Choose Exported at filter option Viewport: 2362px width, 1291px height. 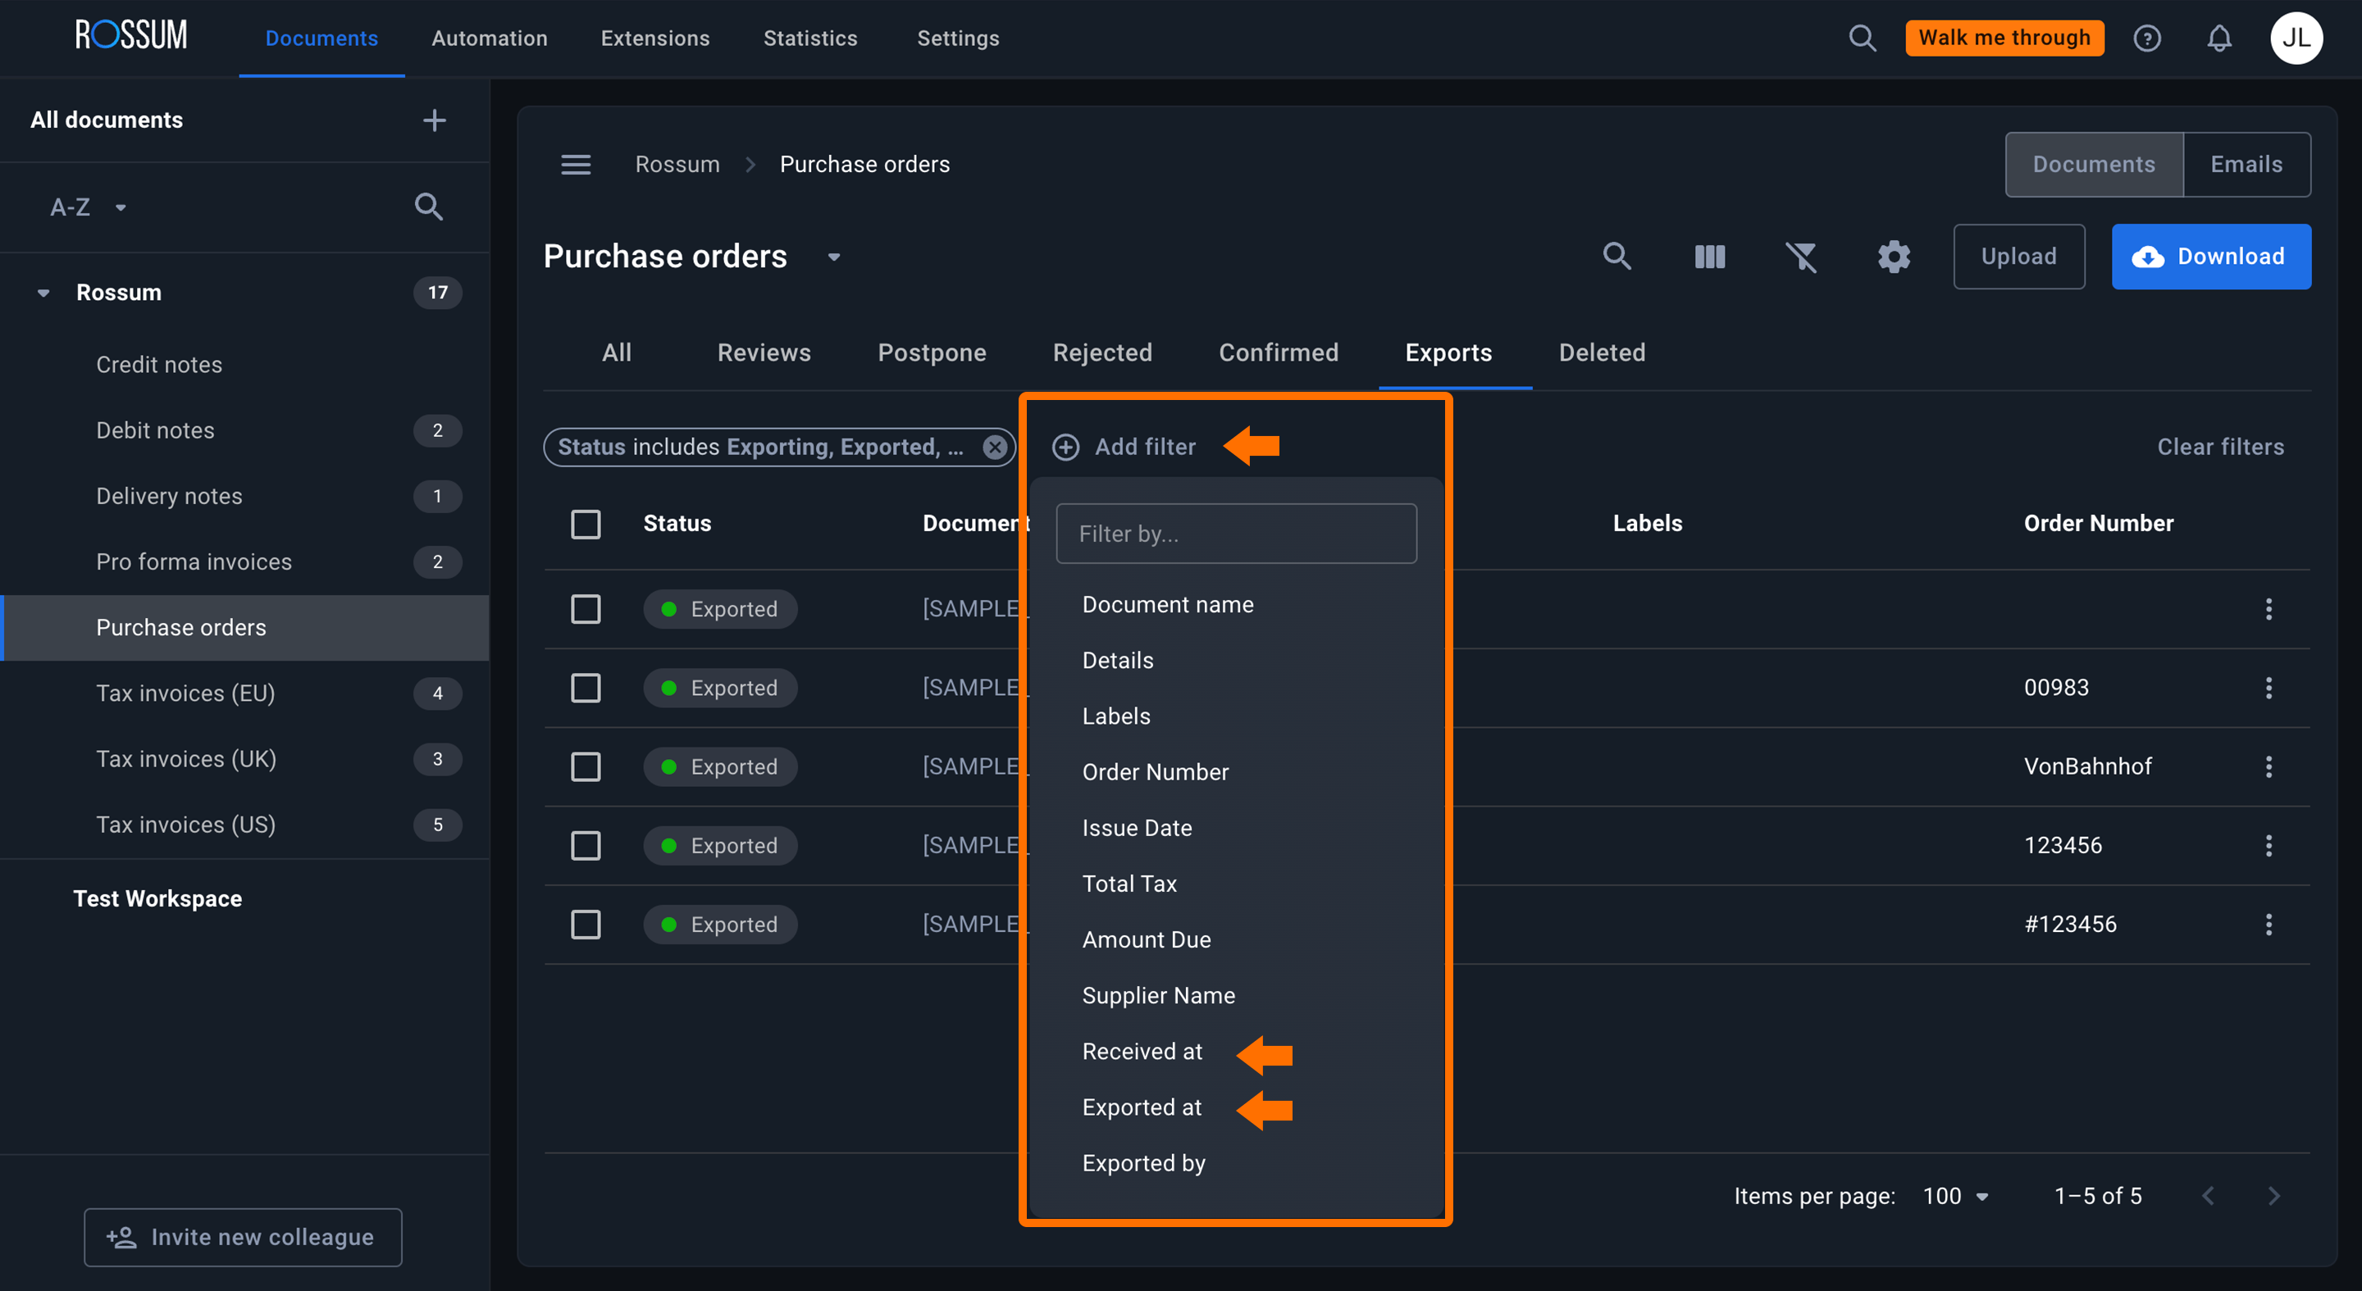coord(1142,1107)
